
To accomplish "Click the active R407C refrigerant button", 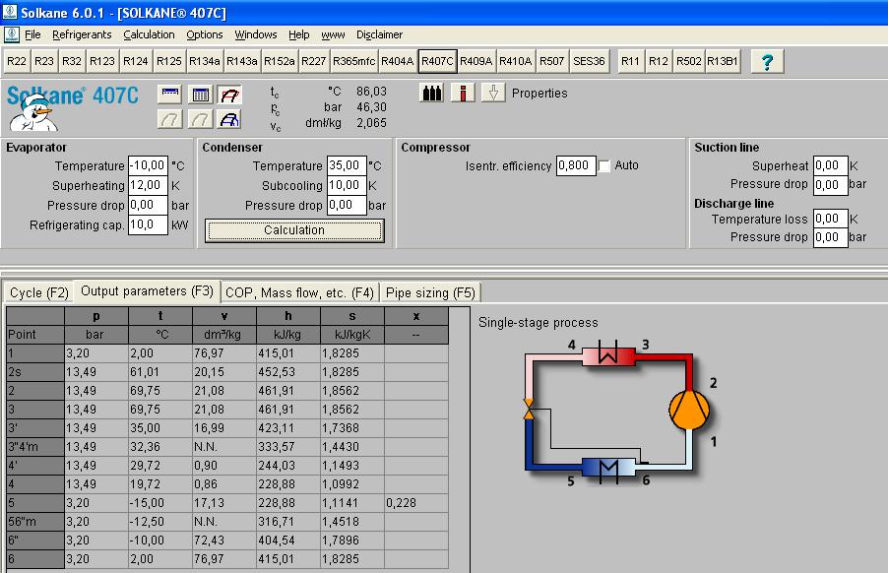I will pos(437,61).
